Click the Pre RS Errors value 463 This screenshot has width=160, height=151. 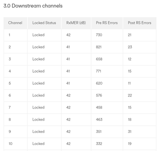(99, 119)
